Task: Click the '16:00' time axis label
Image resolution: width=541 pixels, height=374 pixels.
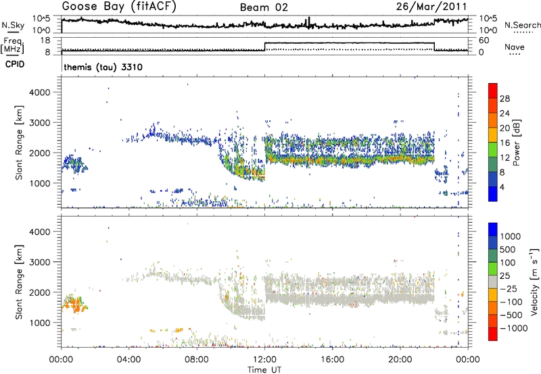Action: [332, 360]
